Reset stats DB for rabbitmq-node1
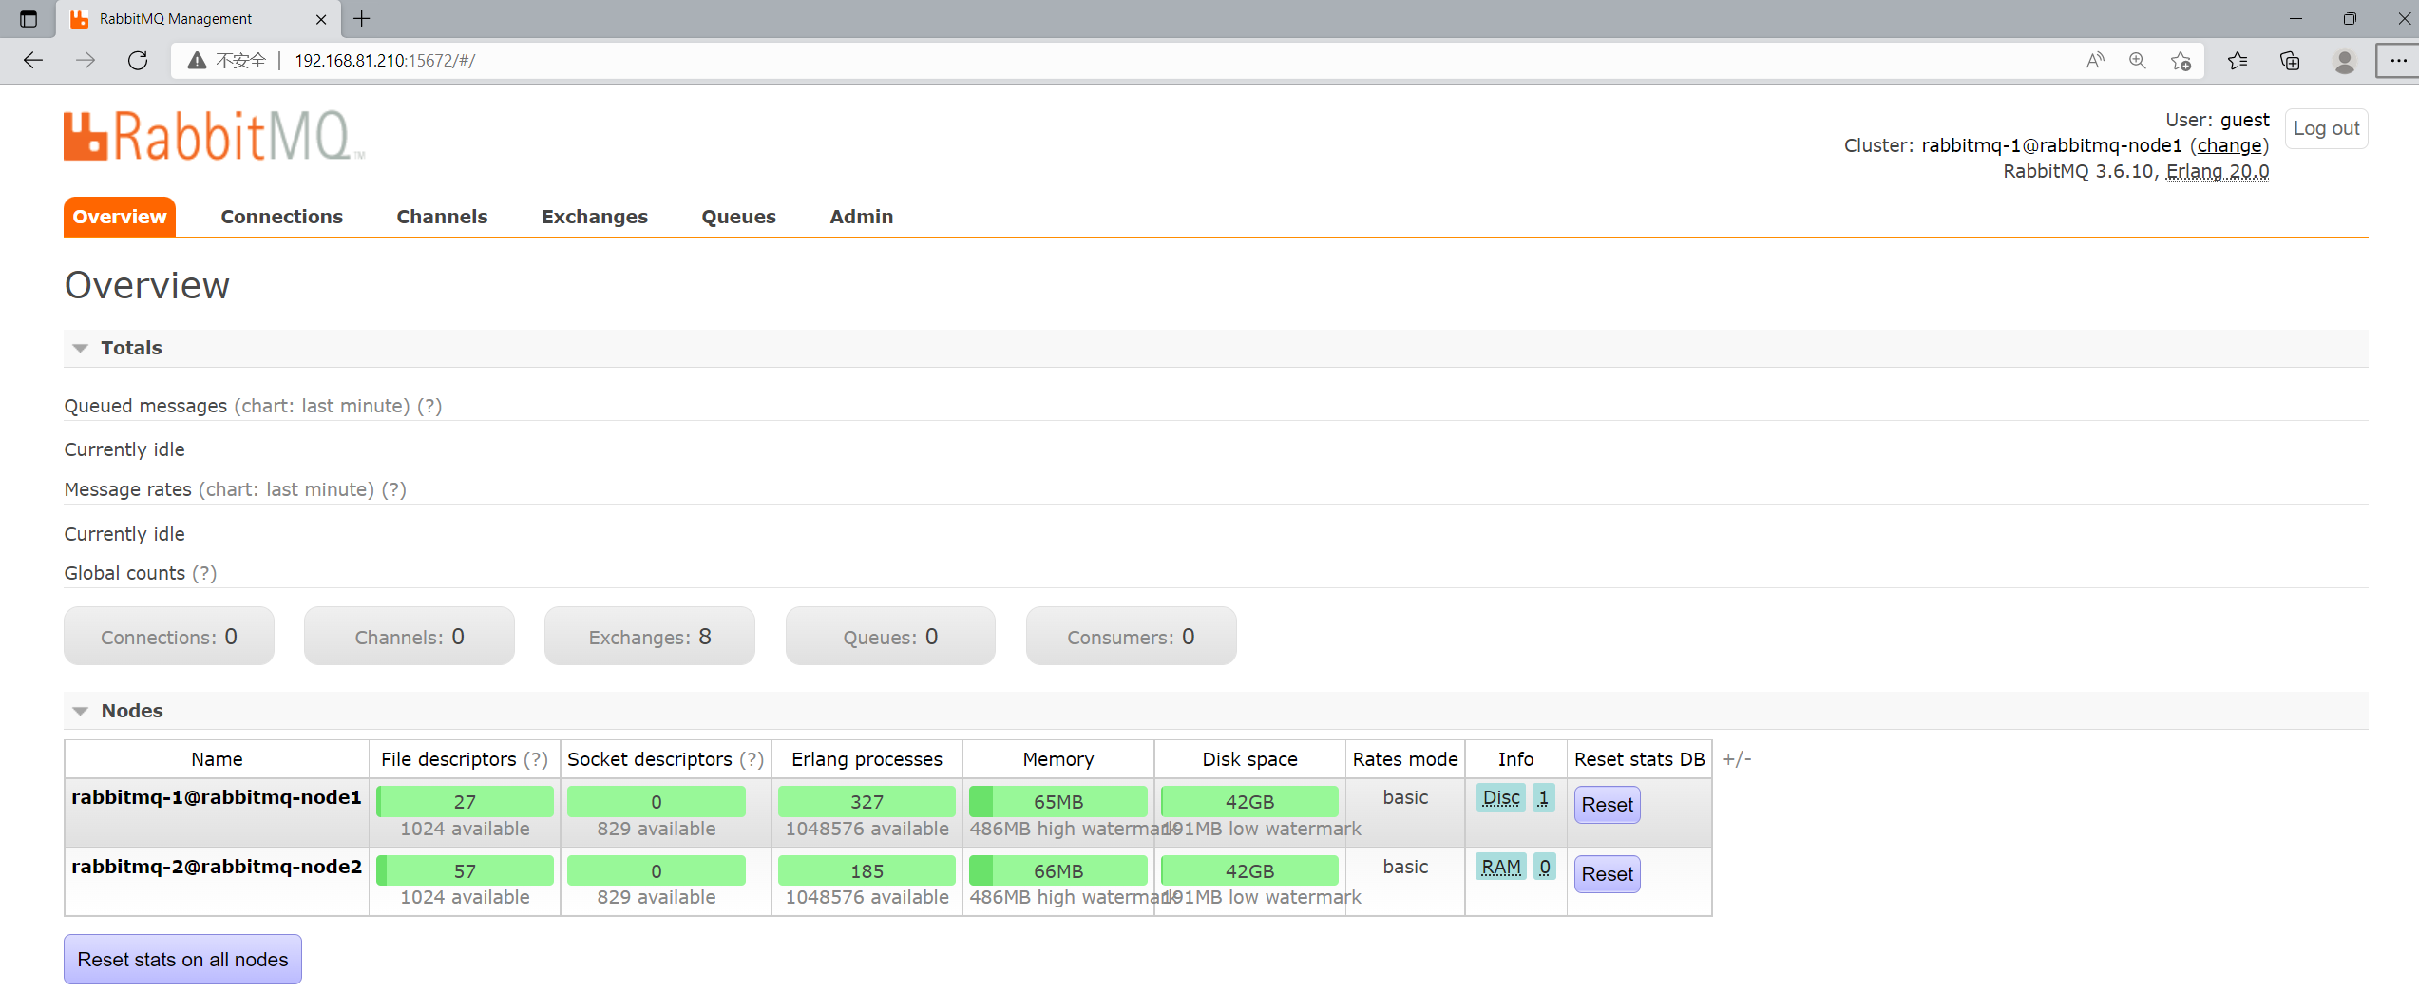 point(1607,805)
